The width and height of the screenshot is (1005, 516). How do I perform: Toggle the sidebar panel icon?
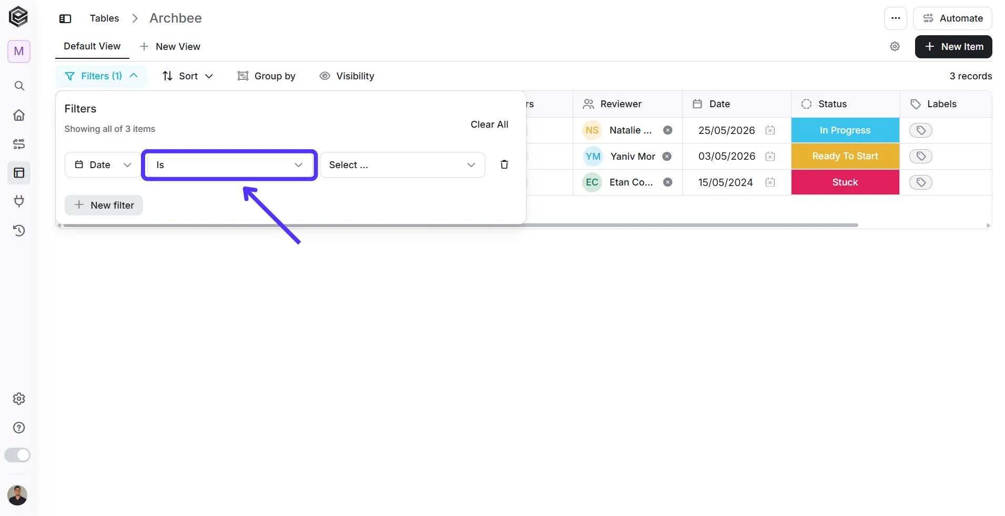coord(65,18)
